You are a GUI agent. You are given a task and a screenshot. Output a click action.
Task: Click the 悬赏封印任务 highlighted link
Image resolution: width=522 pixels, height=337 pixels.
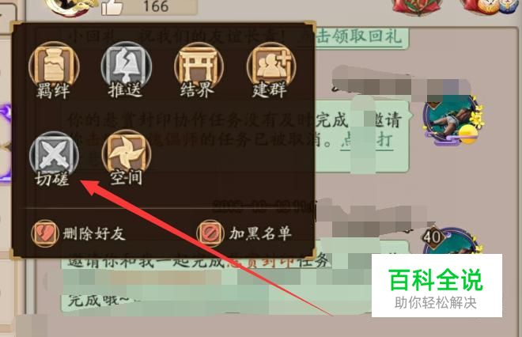click(278, 261)
